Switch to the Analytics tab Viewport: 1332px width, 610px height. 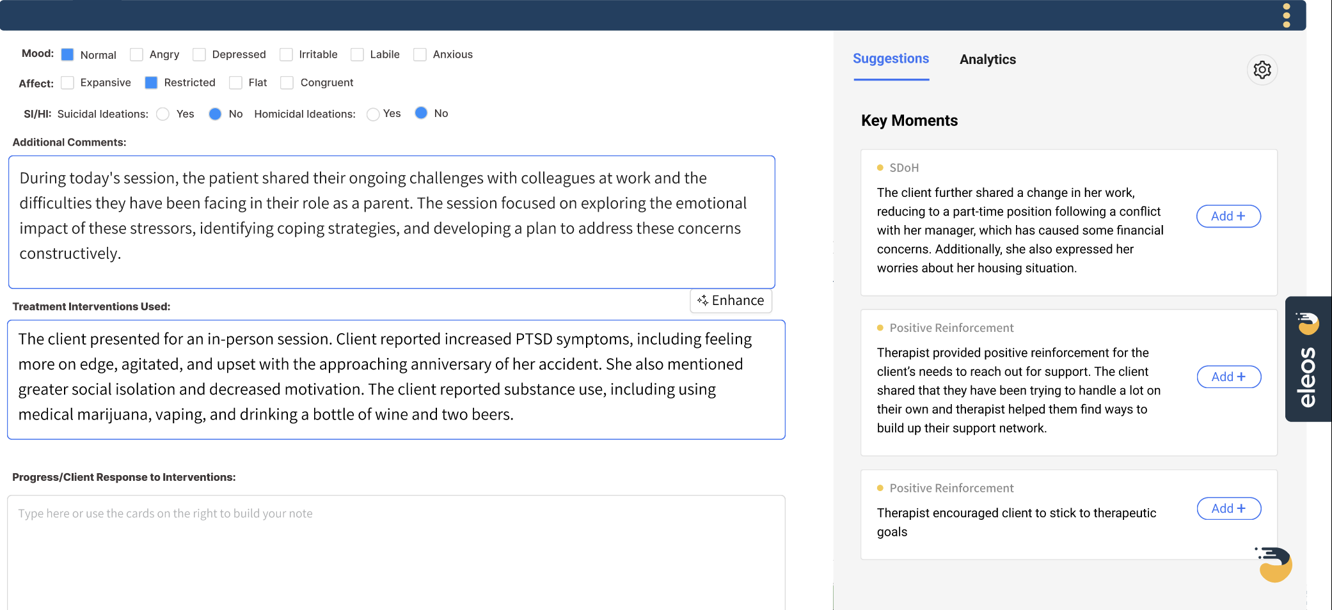click(987, 59)
